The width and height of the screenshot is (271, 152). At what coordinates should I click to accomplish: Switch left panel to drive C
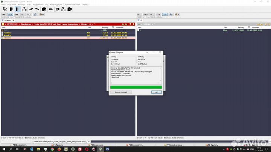pyautogui.click(x=5, y=14)
